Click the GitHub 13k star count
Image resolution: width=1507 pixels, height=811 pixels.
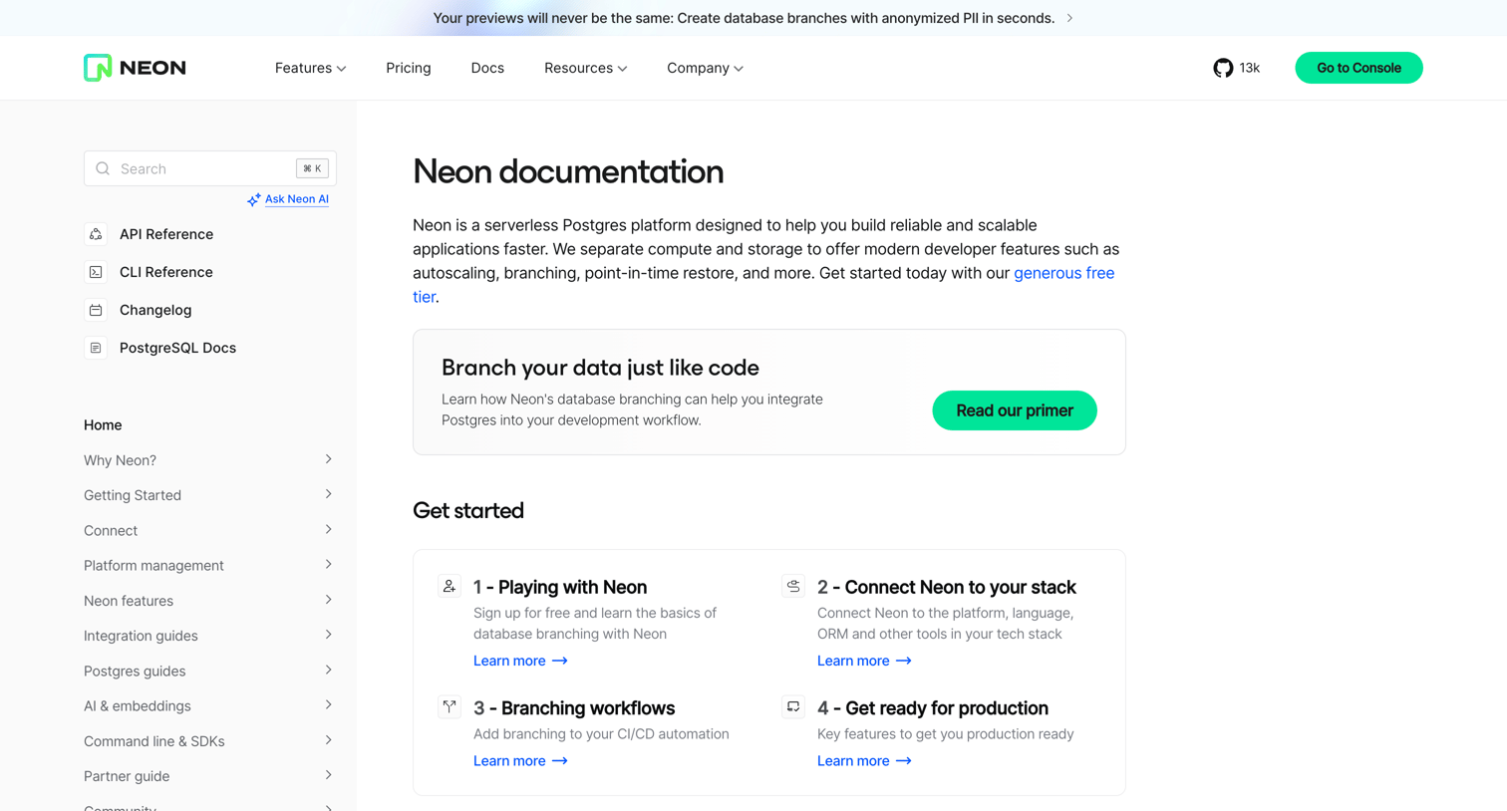(1250, 68)
